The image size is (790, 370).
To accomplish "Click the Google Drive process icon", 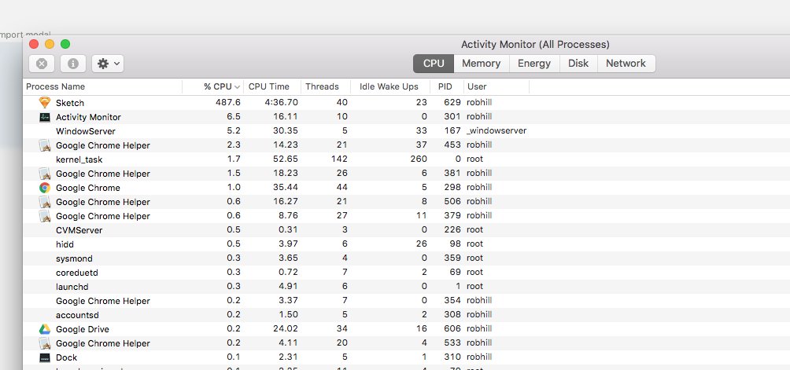I will point(45,329).
